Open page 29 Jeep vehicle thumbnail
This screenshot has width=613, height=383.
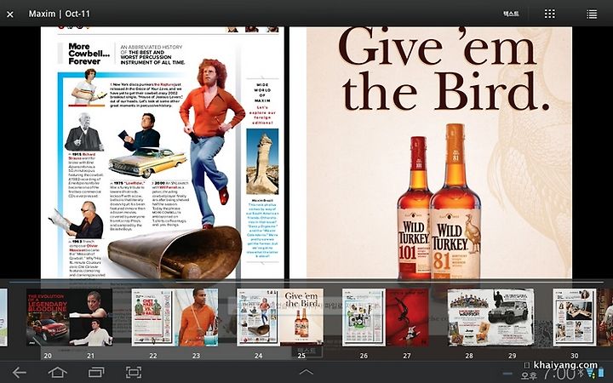click(513, 317)
